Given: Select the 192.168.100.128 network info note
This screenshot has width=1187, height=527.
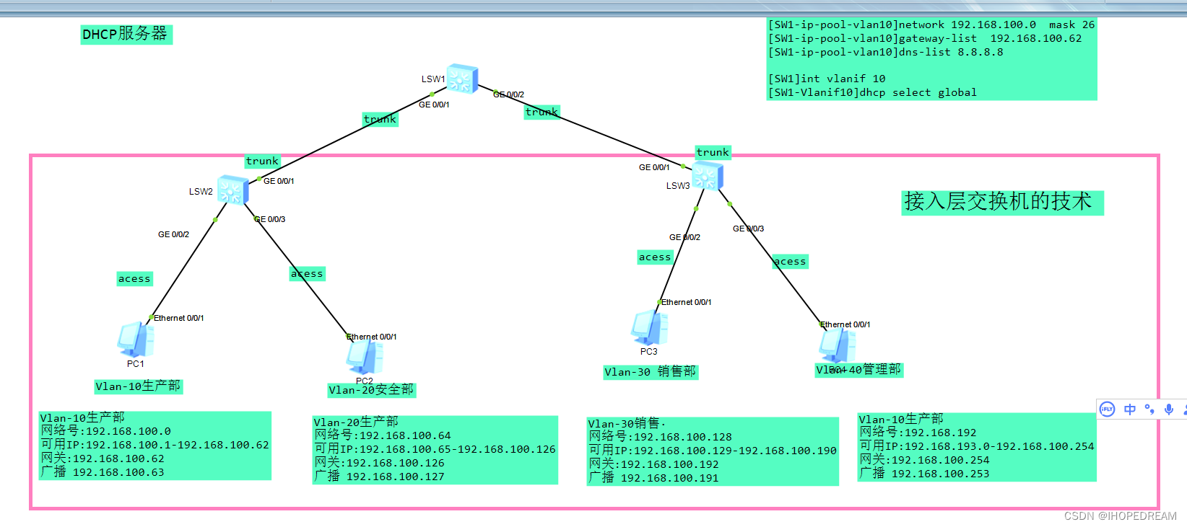Looking at the screenshot, I should tap(713, 451).
